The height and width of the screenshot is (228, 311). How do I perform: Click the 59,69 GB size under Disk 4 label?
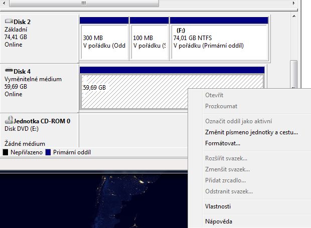16,87
